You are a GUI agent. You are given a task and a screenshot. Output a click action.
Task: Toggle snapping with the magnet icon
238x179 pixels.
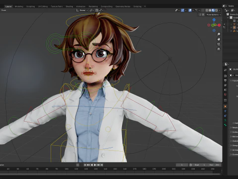[97, 10]
